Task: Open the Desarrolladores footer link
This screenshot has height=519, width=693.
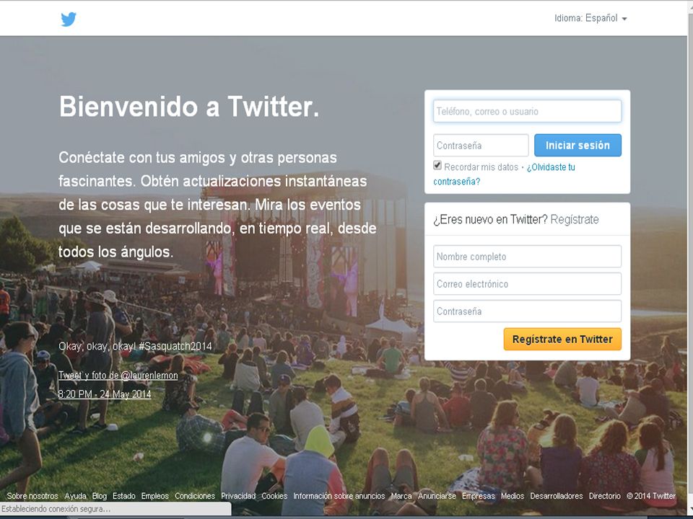Action: [557, 496]
